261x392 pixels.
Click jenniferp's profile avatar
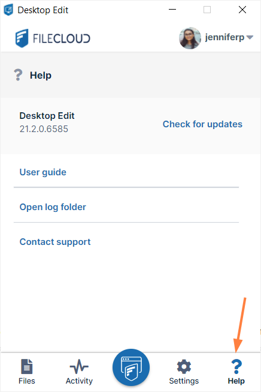click(190, 38)
